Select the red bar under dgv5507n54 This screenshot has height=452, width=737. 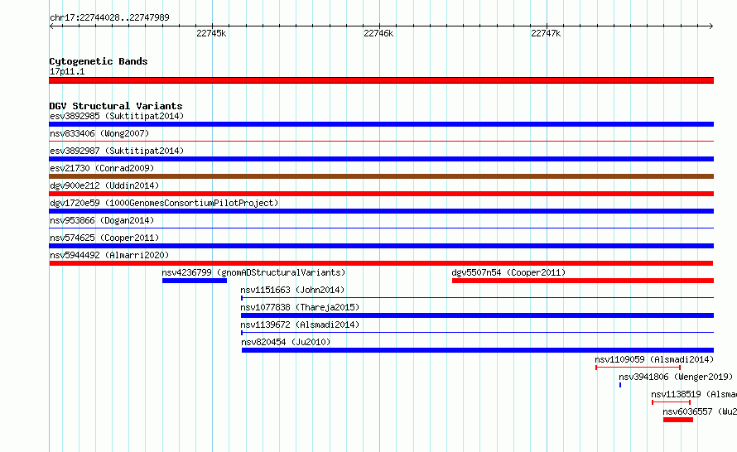(x=583, y=281)
